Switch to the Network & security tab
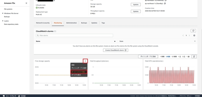 pyautogui.click(x=43, y=23)
